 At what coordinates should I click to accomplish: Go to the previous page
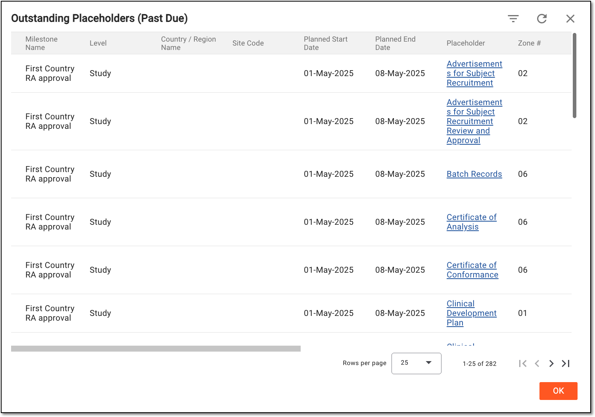tap(537, 363)
